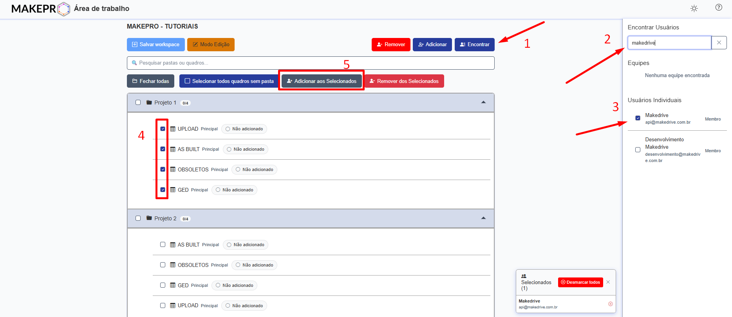
Task: Click the table icon beside OBSOLETOS in Projeto 1
Action: point(173,169)
